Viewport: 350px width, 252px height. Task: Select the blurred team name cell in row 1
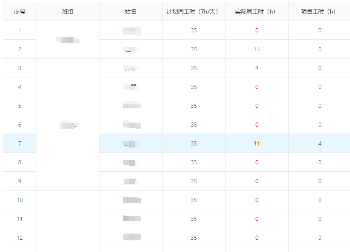(68, 39)
